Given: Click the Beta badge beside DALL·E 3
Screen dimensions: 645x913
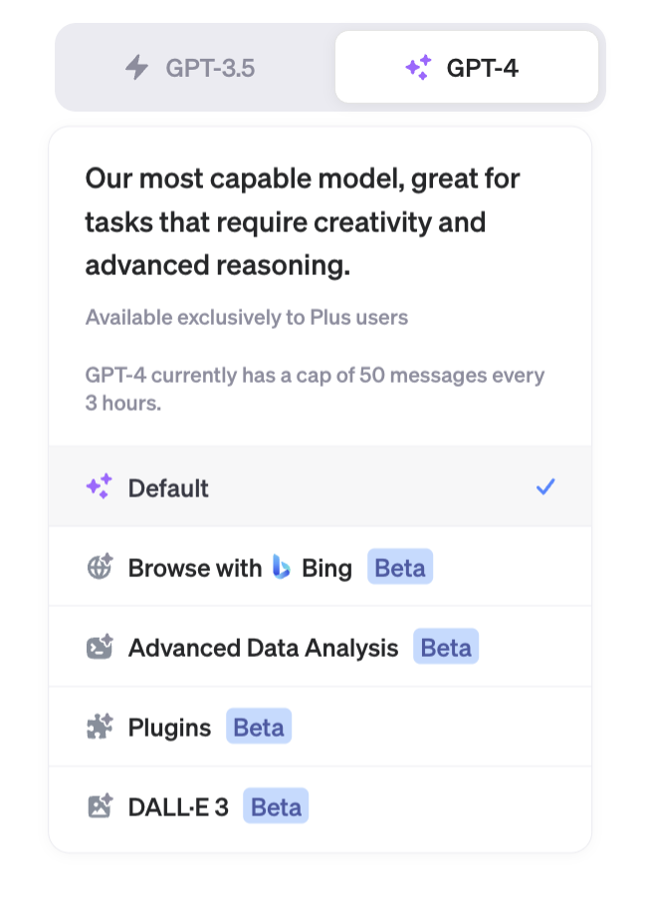Looking at the screenshot, I should (276, 807).
